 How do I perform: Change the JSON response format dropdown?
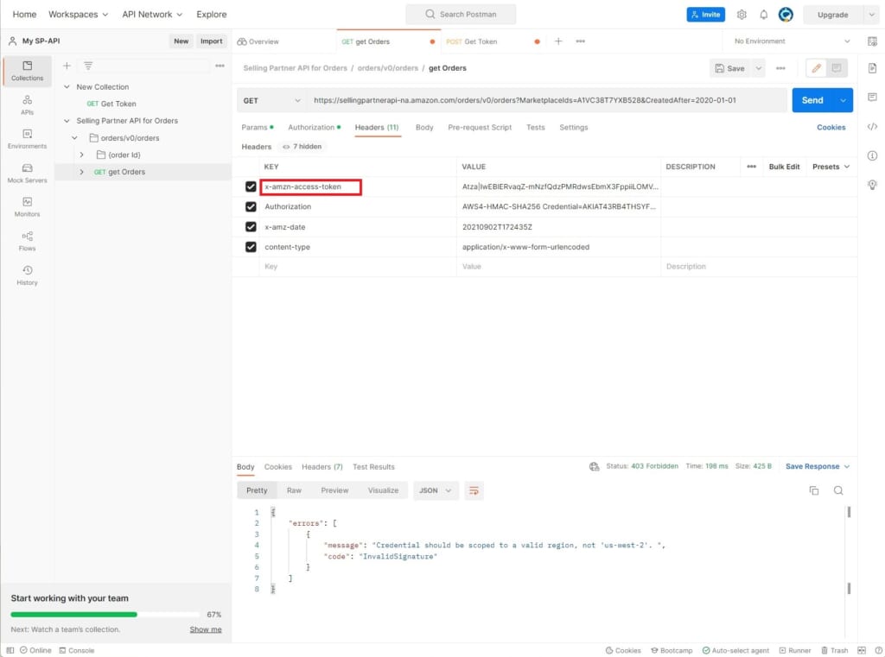click(x=436, y=490)
